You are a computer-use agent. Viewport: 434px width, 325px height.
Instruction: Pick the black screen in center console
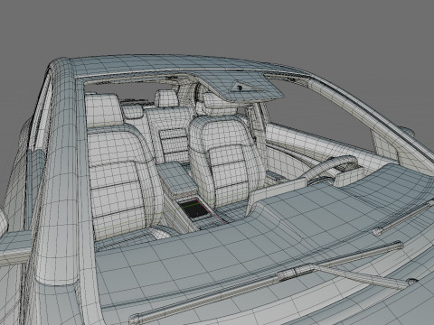point(194,209)
